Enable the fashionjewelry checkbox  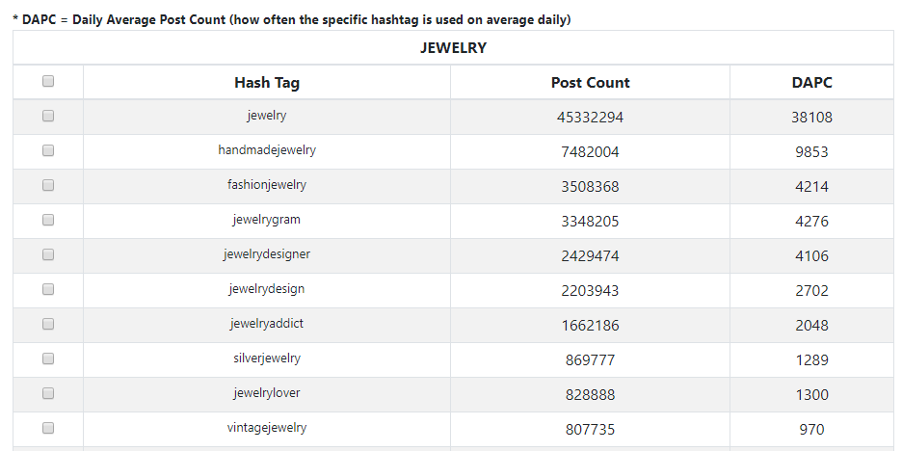point(48,185)
